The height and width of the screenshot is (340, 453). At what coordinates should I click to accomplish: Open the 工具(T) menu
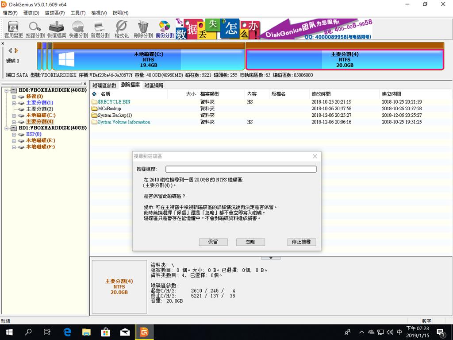[78, 13]
